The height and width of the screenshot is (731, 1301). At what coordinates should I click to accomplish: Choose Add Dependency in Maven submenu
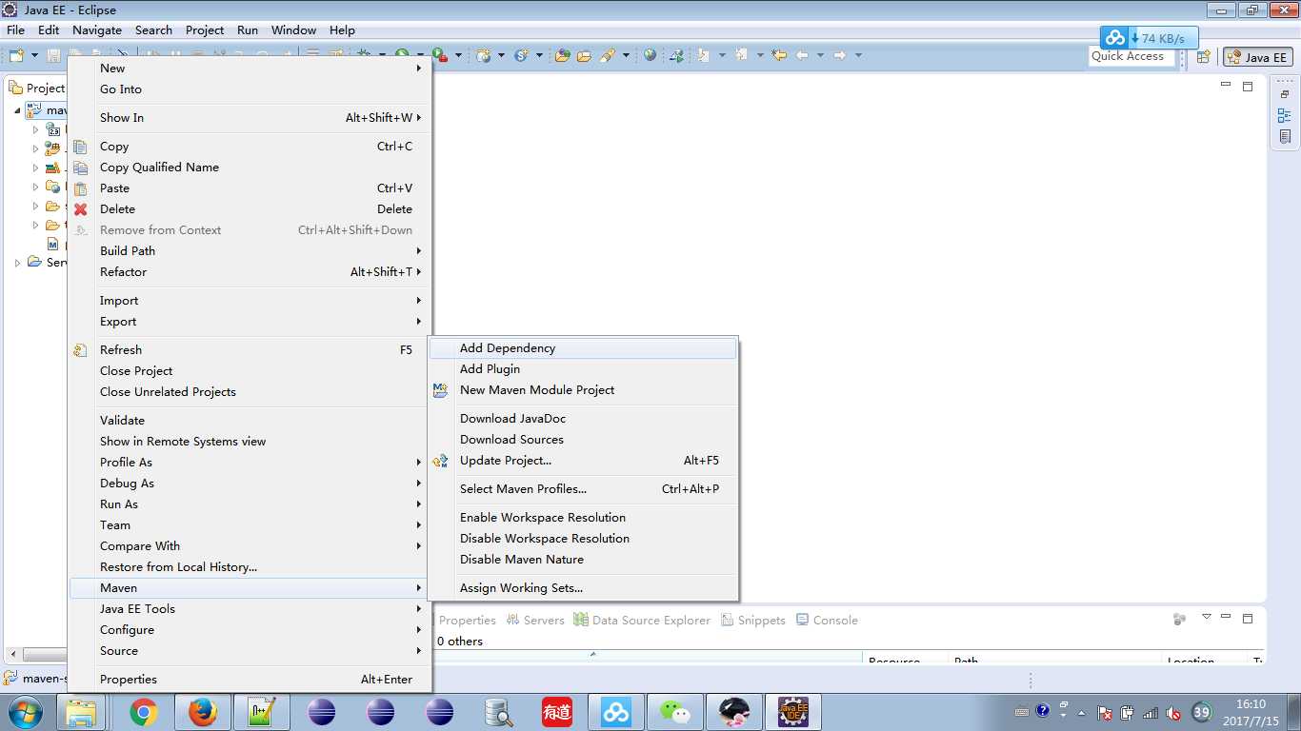[583, 348]
